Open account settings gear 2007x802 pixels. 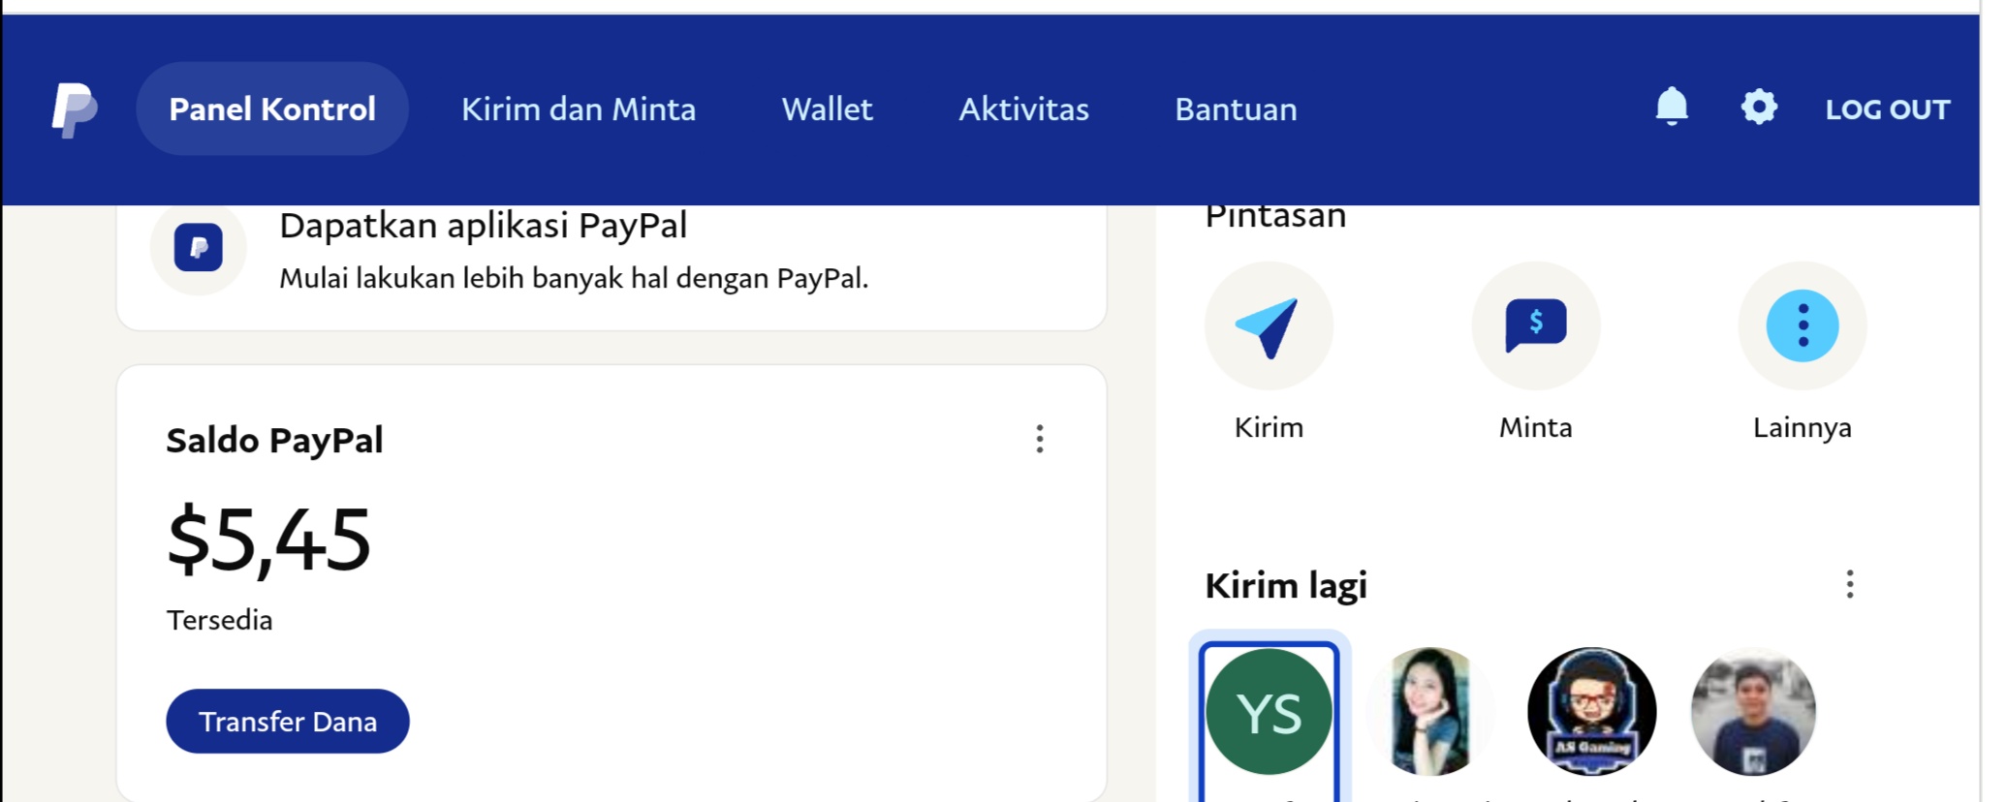coord(1759,107)
